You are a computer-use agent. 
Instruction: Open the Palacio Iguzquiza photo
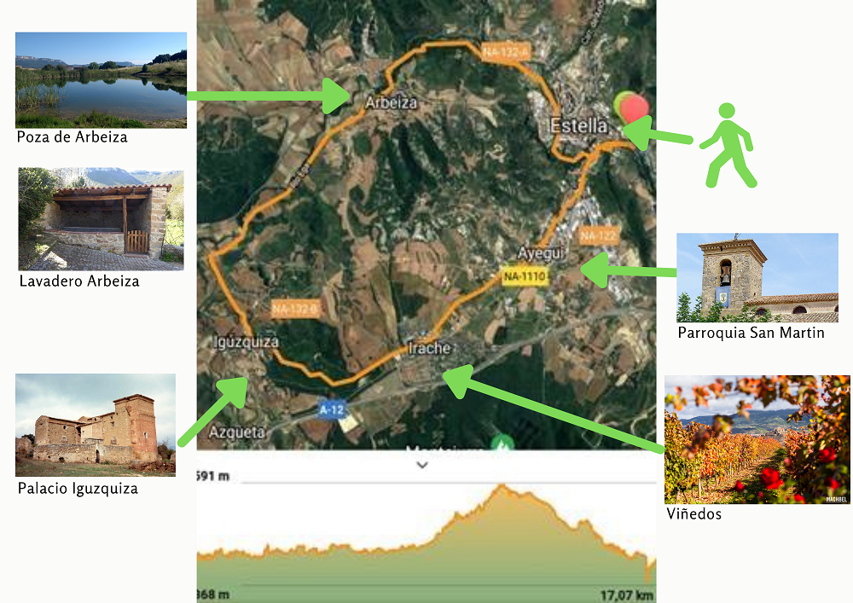pyautogui.click(x=96, y=425)
